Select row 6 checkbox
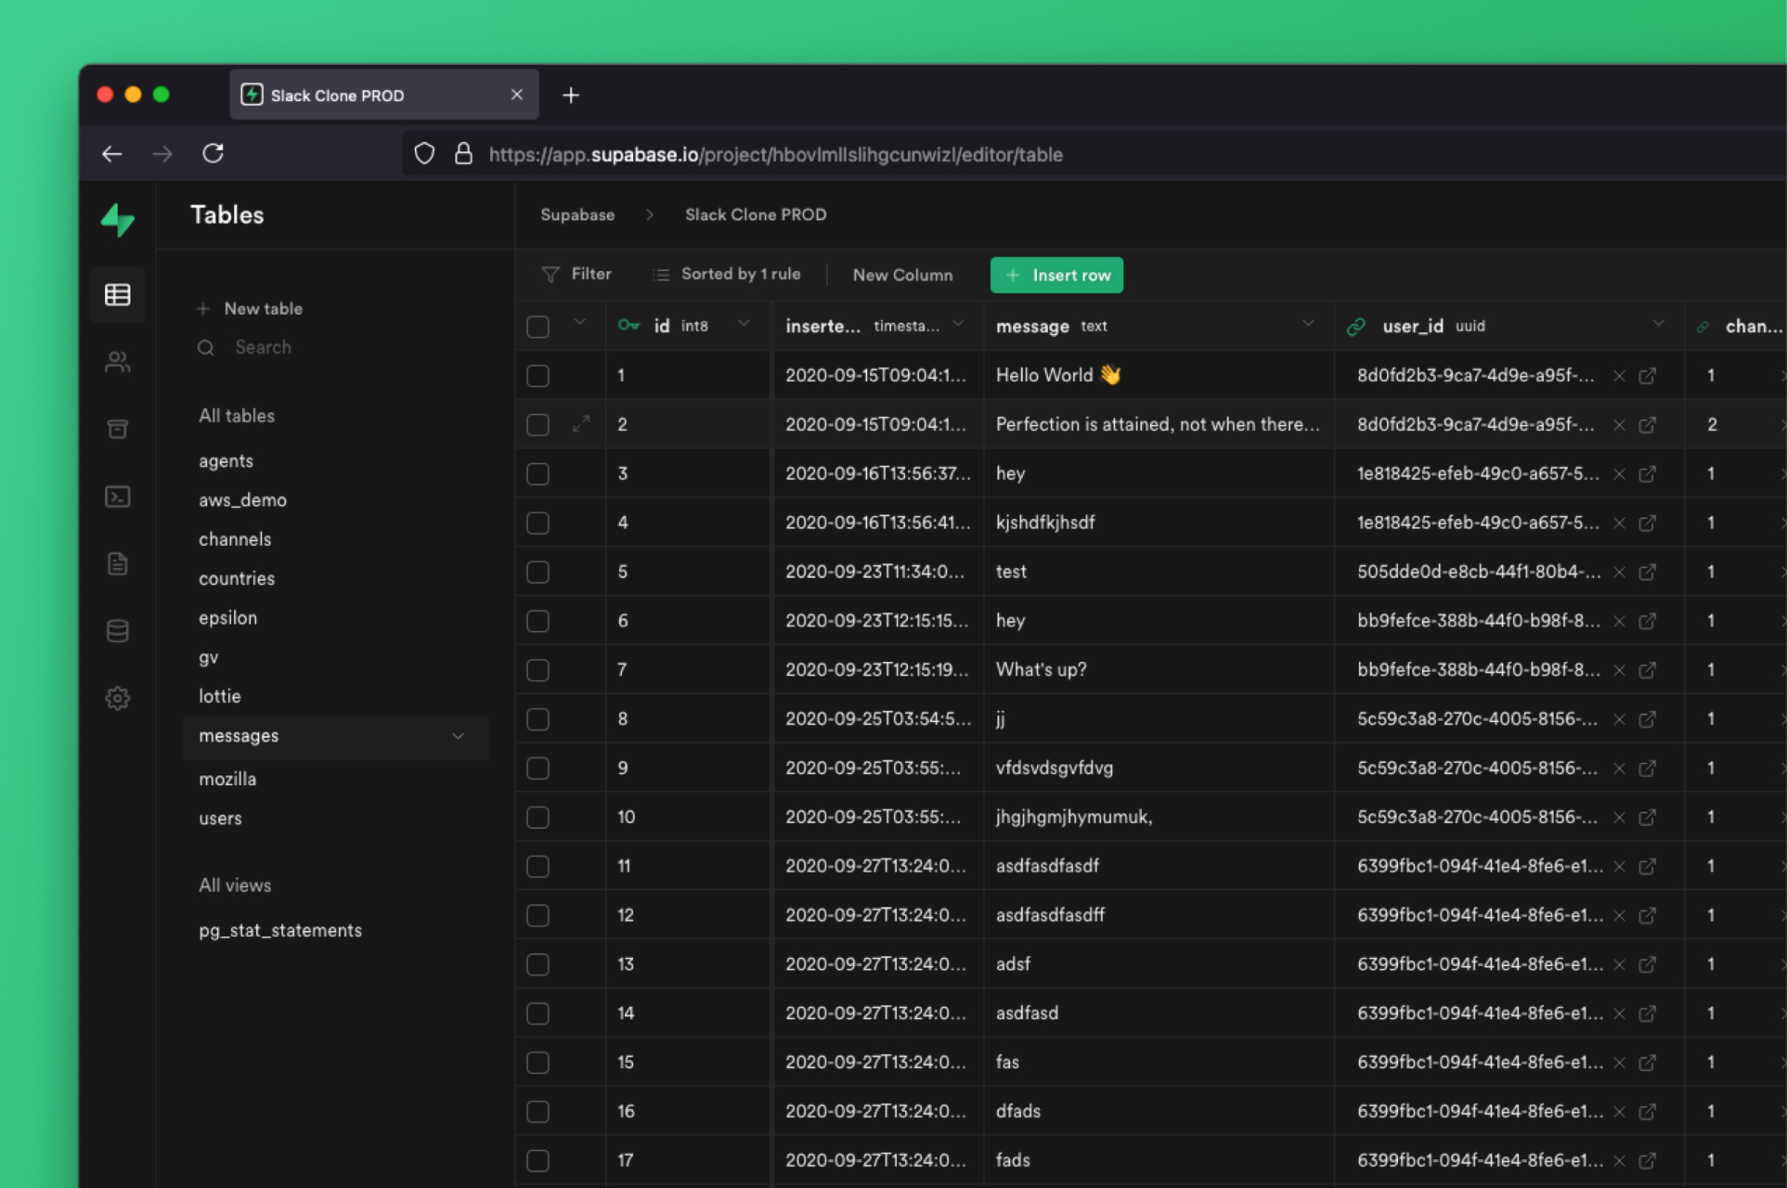The image size is (1787, 1188). (x=537, y=621)
